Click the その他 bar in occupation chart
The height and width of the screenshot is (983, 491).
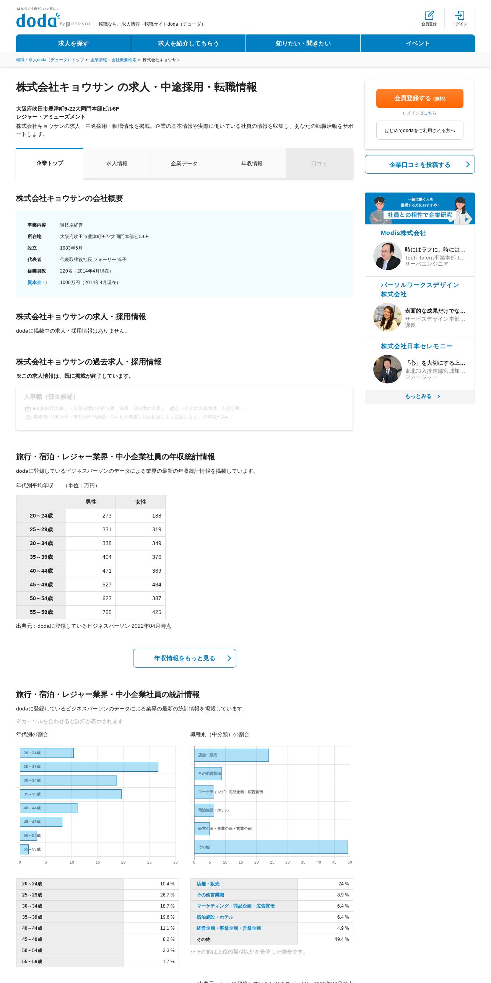tap(271, 847)
